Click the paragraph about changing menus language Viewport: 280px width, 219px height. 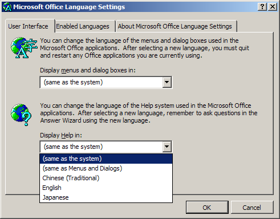pos(144,48)
